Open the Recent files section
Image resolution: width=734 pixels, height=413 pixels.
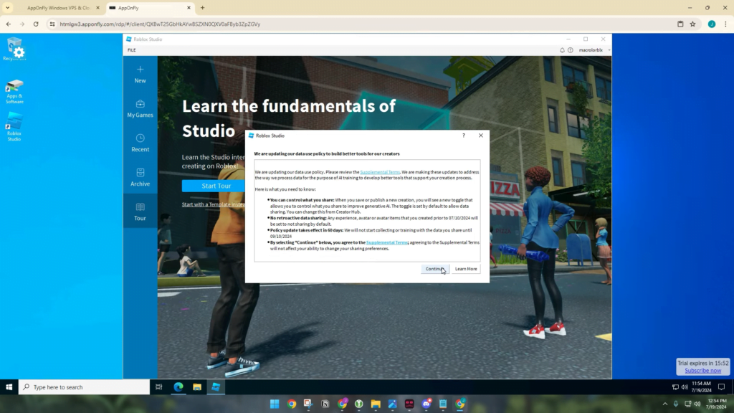coord(140,143)
